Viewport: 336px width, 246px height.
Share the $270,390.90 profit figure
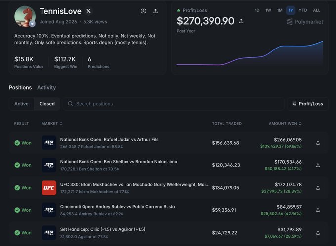point(241,21)
